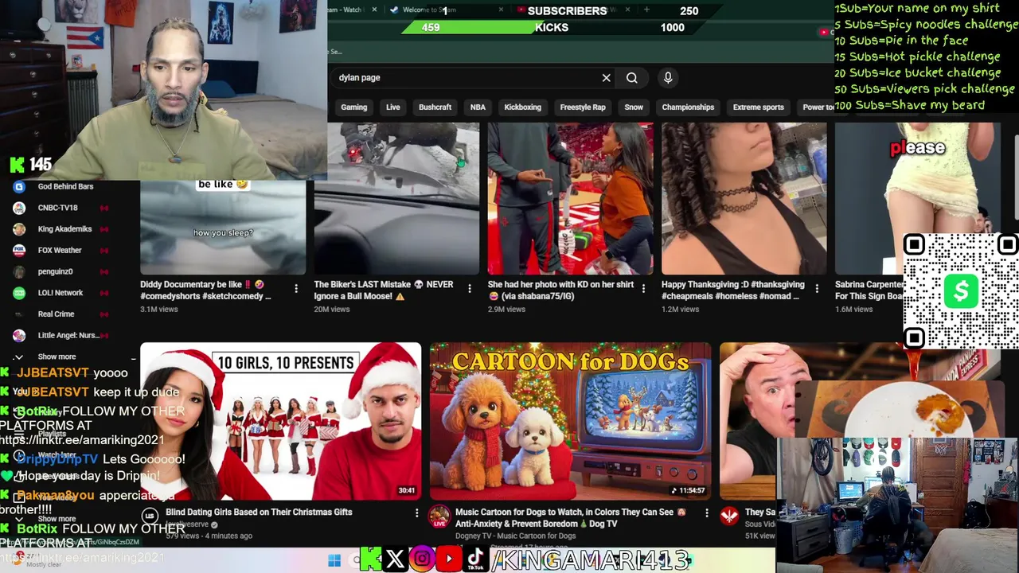The height and width of the screenshot is (573, 1019).
Task: Play the KD shirt photo short thumbnail
Action: [x=570, y=199]
